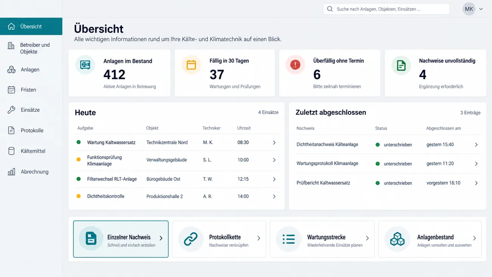
Task: Click the chain link icon on Protokollkette tile
Action: coord(190,239)
